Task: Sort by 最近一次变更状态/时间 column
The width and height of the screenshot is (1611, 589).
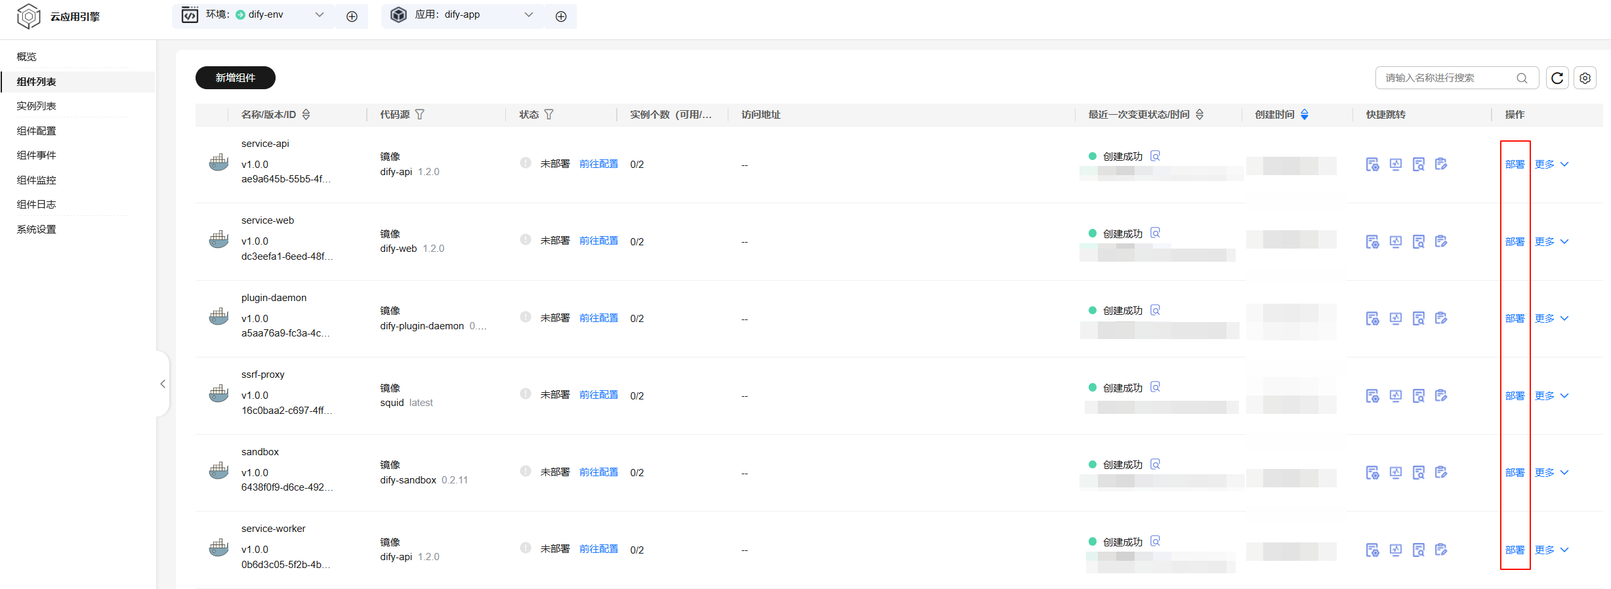Action: [x=1200, y=115]
